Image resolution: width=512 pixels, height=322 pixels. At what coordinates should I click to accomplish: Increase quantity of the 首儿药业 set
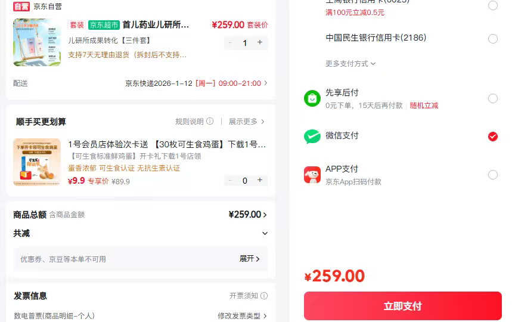coord(260,42)
